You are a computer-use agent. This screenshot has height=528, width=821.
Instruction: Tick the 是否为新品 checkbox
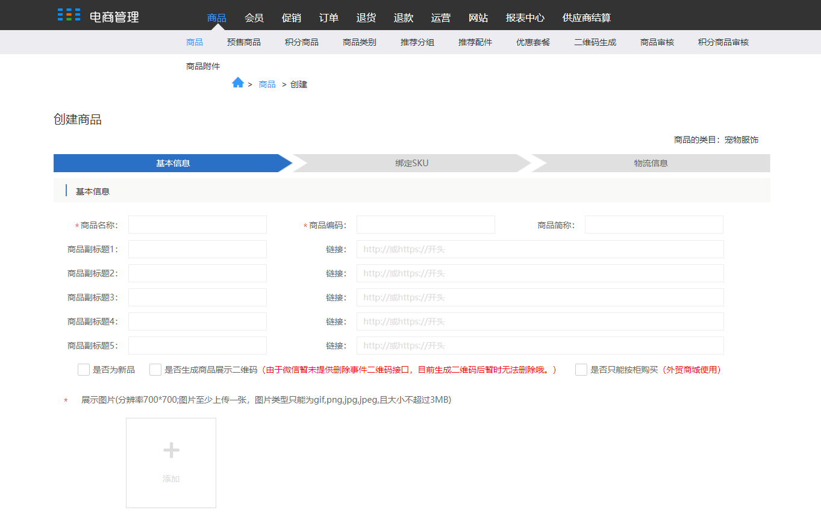84,370
